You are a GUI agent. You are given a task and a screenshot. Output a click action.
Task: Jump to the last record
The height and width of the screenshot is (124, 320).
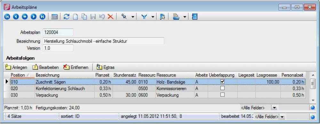point(43,17)
